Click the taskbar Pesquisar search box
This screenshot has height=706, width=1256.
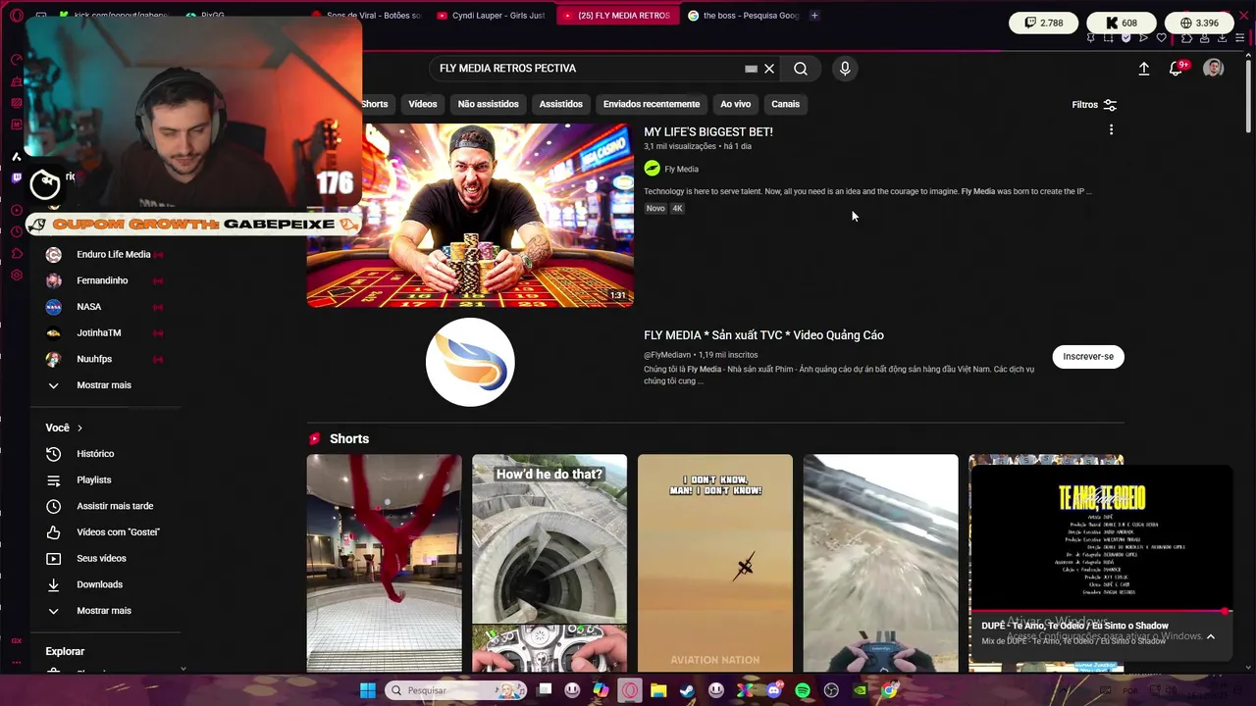[x=456, y=690]
